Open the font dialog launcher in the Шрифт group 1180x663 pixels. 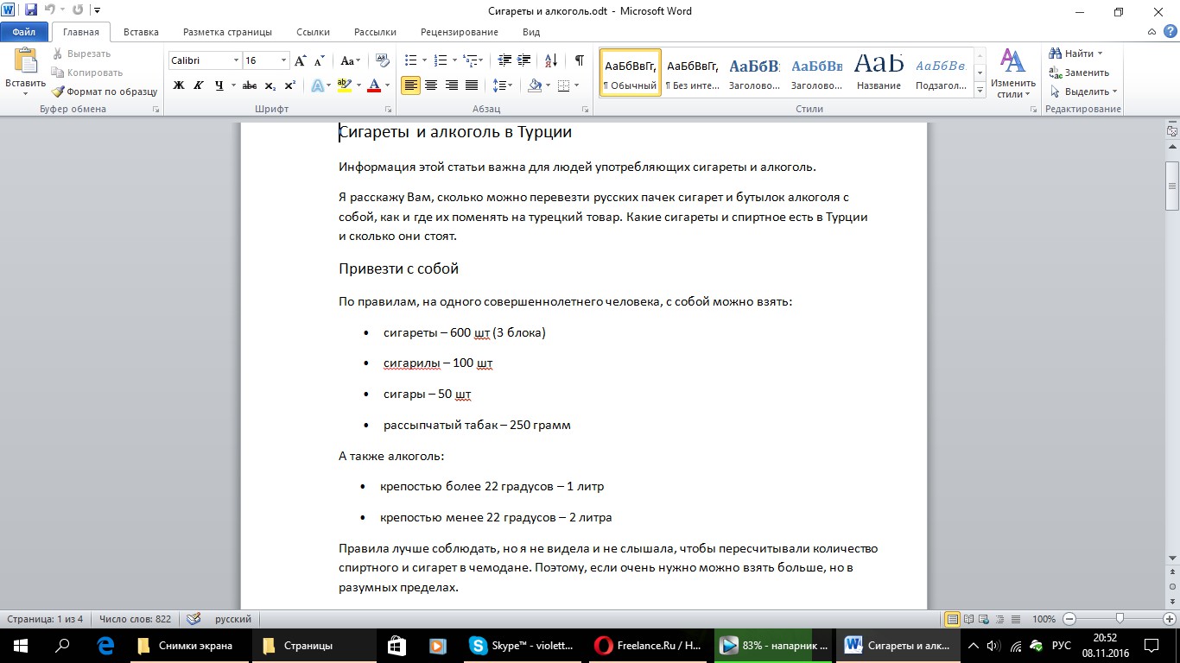388,110
